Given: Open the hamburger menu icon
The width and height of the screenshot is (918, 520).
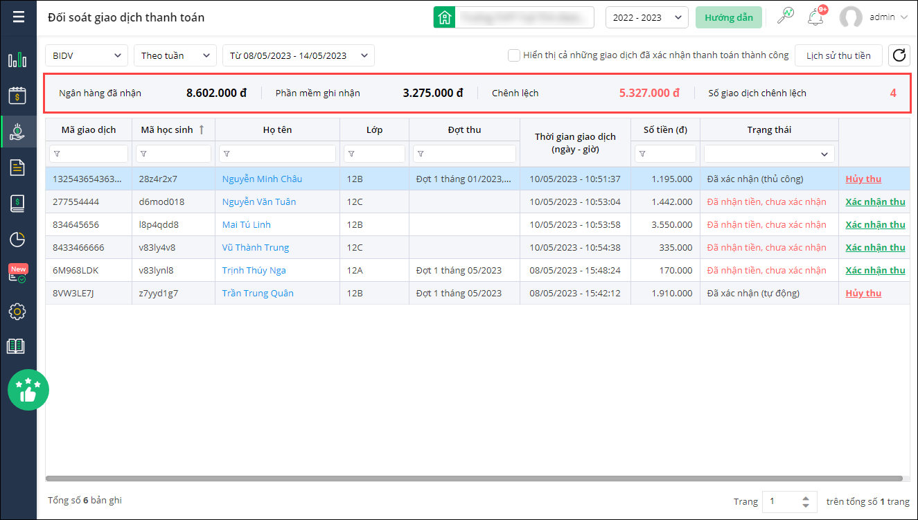Looking at the screenshot, I should tap(18, 17).
